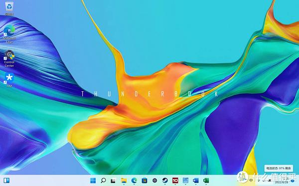299x186 pixels.
Task: Select the Recycle Bin desktop icon
Action: [x=9, y=8]
